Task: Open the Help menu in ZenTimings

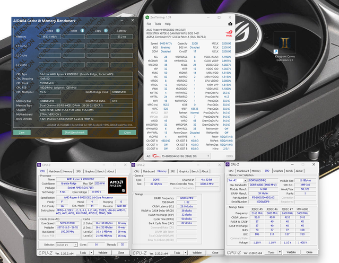Action: (x=168, y=24)
